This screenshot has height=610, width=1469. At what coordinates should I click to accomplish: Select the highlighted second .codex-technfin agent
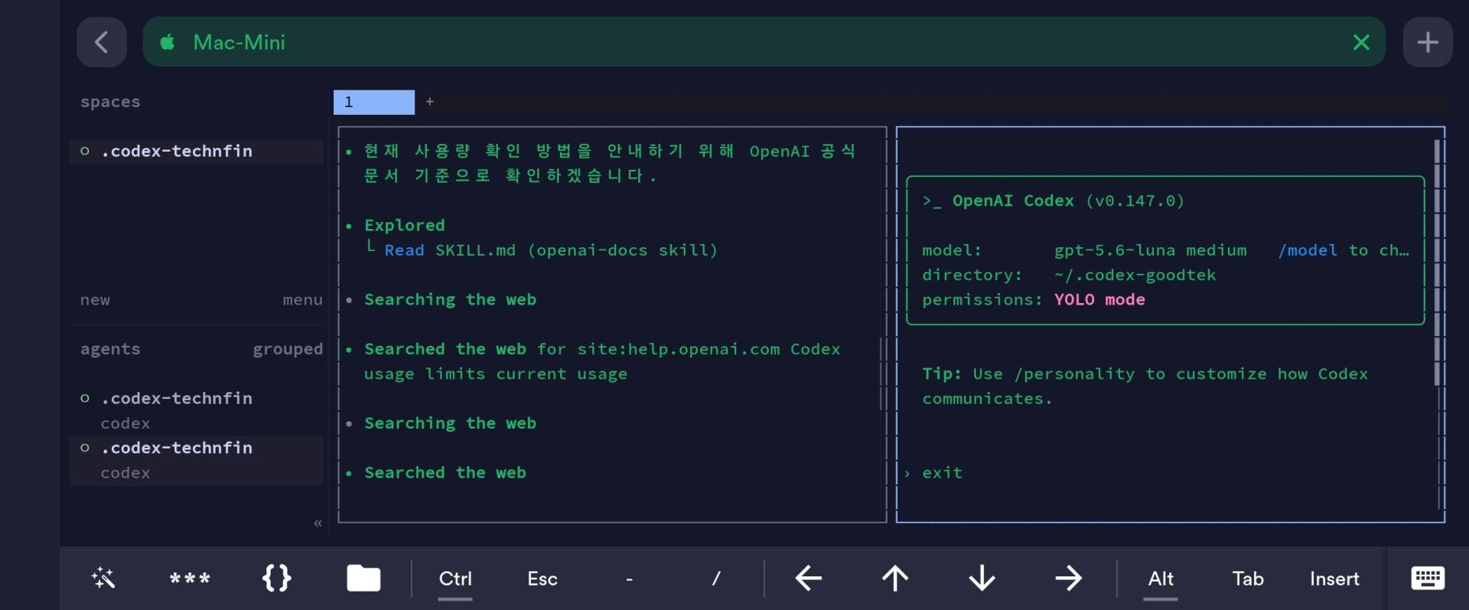(x=197, y=460)
